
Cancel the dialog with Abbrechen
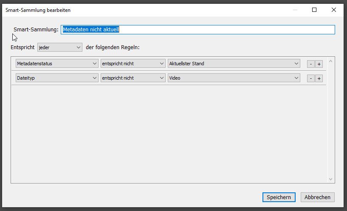click(318, 197)
